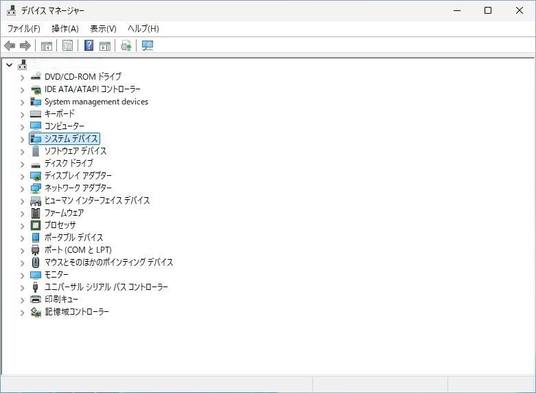Screen dimensions: 536x393
Task: Select マウスとそのほかのポインティング デバイス label
Action: point(108,262)
